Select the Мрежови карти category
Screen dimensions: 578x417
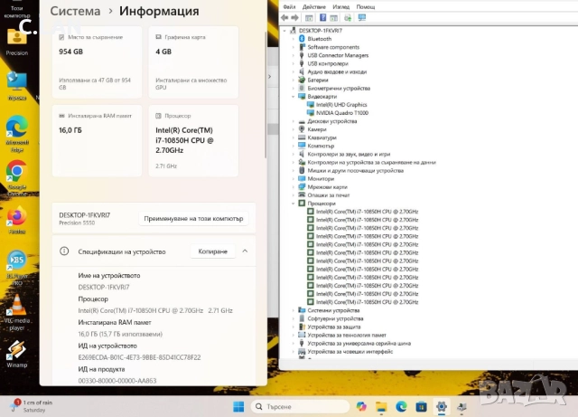point(327,187)
